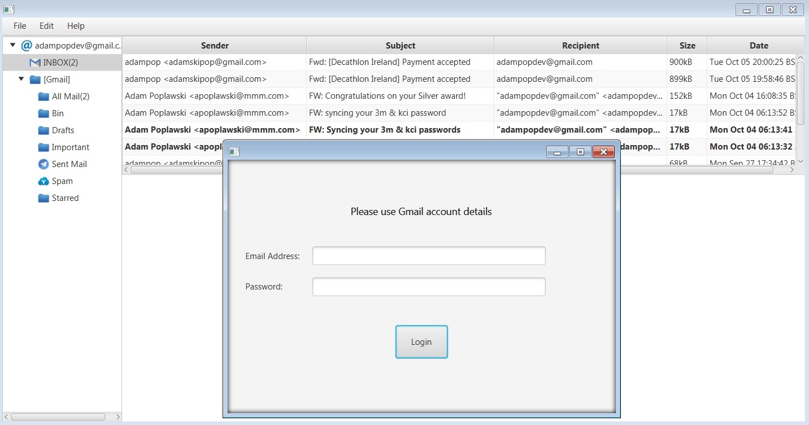Click folder tree's right scroll arrow
This screenshot has width=809, height=425.
tap(118, 417)
